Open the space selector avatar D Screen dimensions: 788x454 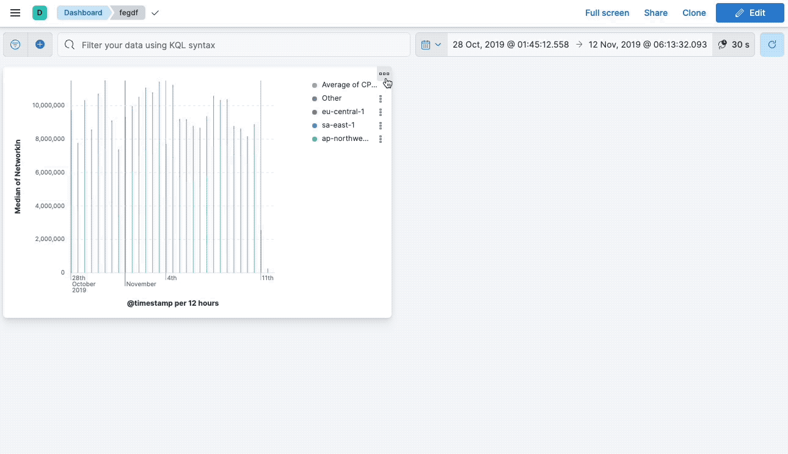pos(40,13)
